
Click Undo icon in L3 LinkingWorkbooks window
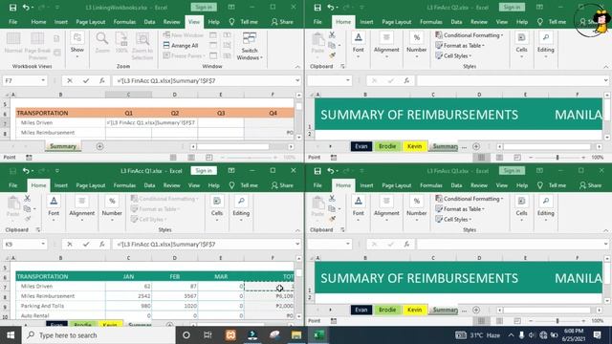[x=26, y=8]
